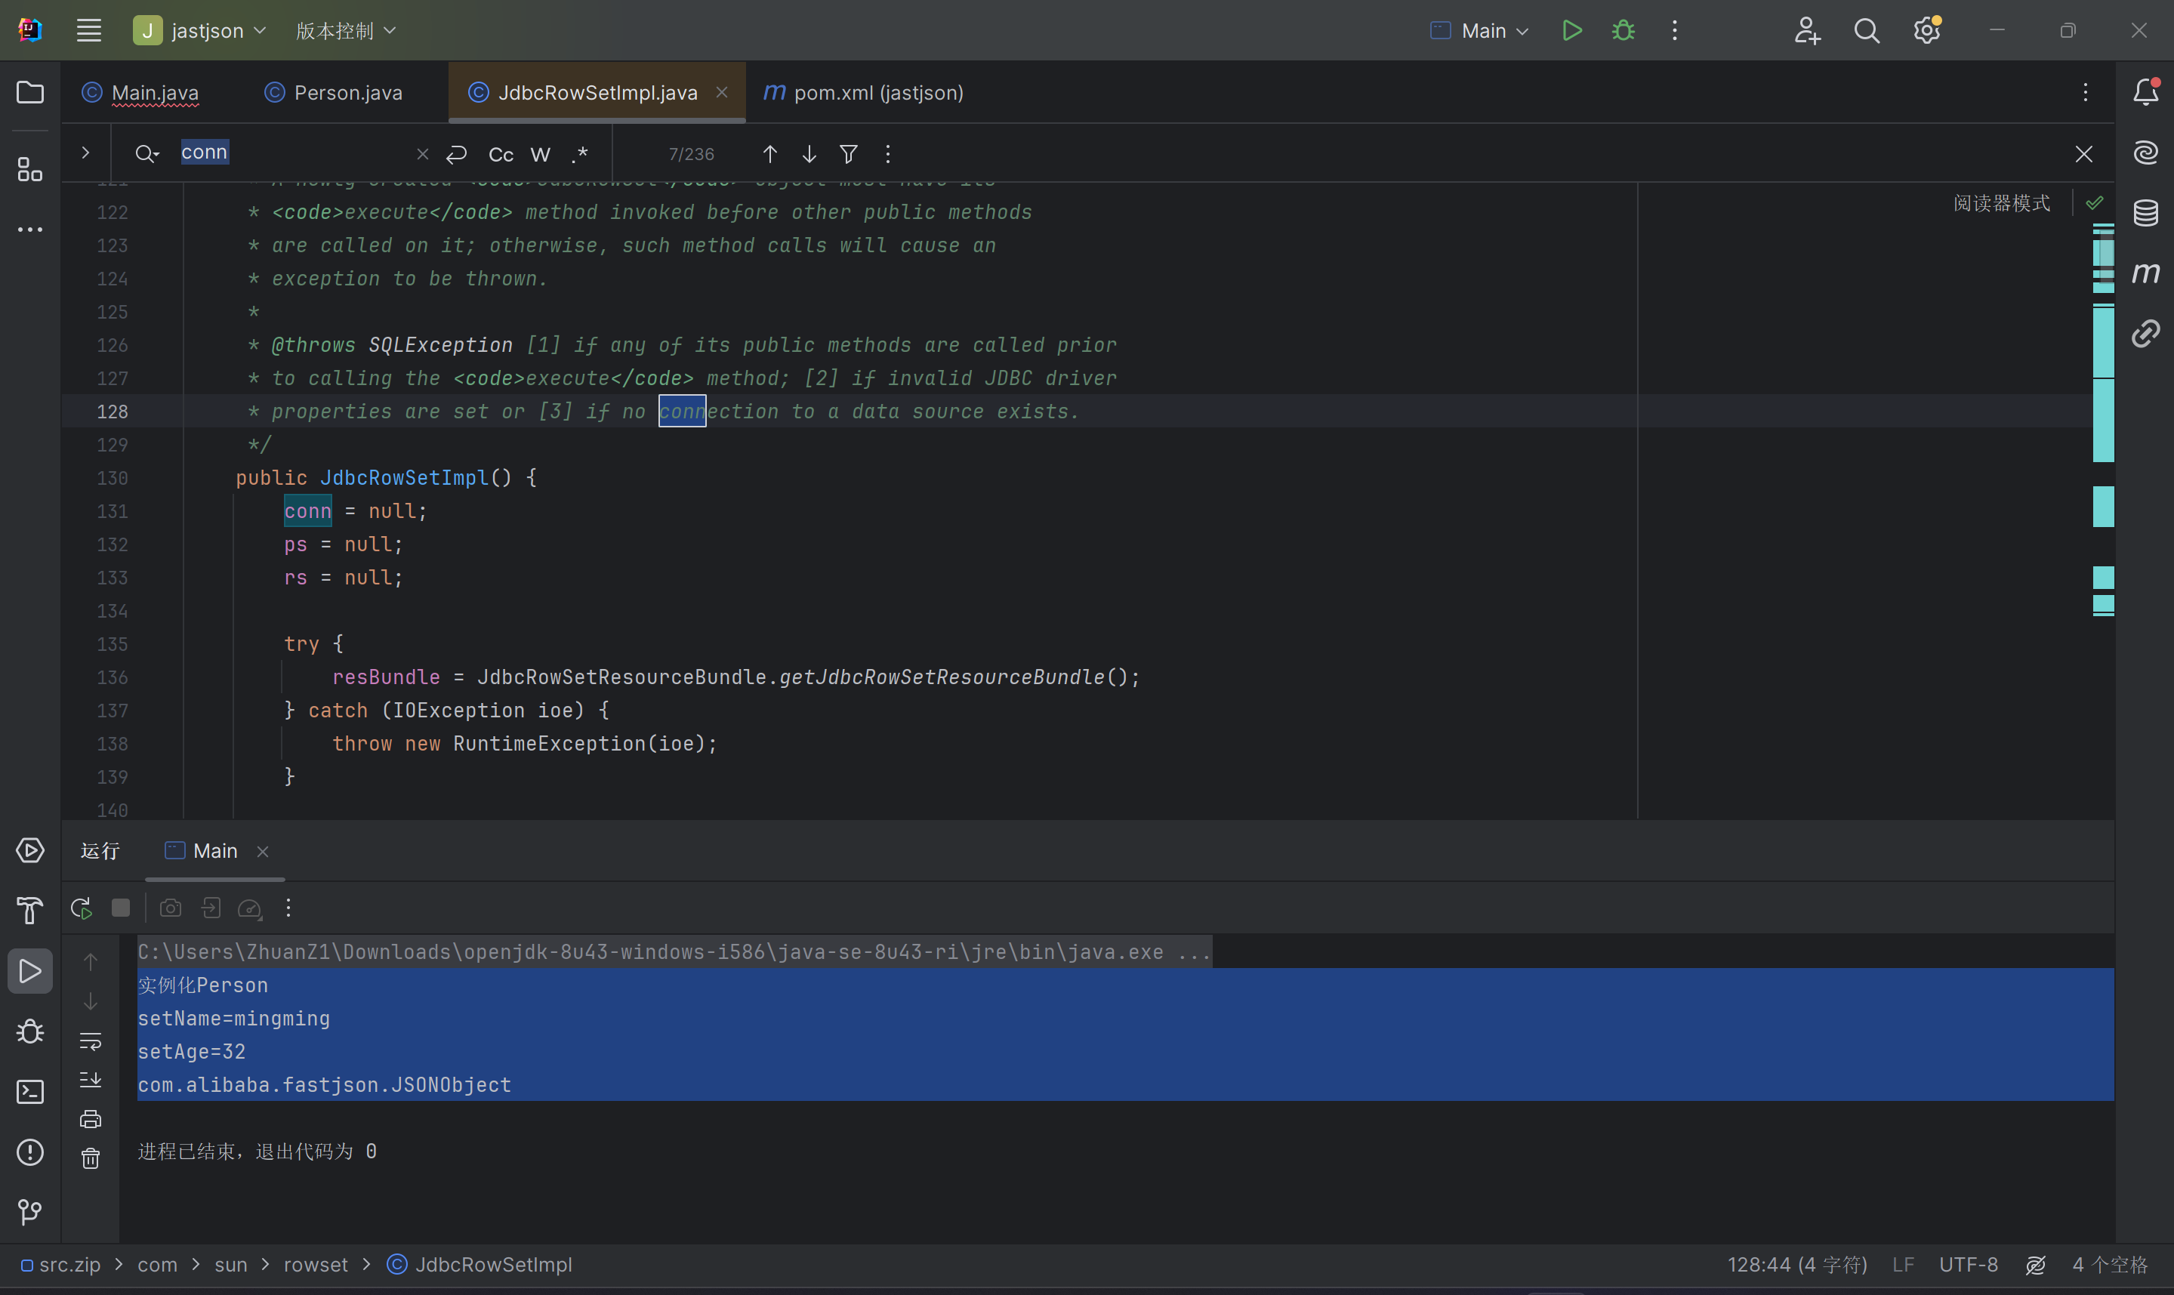Toggle whole Words (W) search option
Image resolution: width=2174 pixels, height=1295 pixels.
point(540,155)
